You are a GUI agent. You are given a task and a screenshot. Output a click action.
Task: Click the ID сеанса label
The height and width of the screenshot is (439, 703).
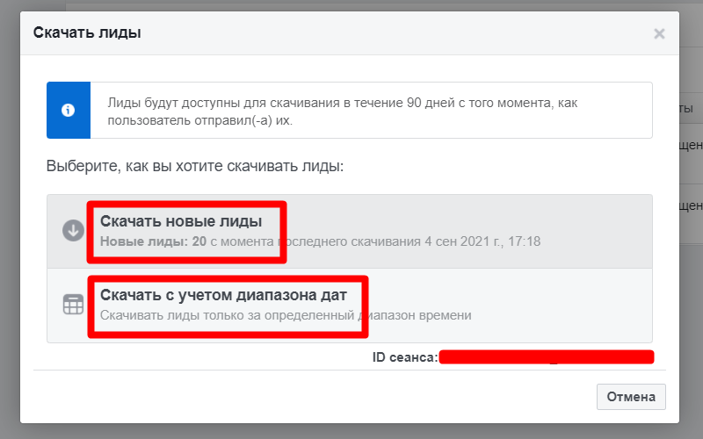tap(404, 357)
